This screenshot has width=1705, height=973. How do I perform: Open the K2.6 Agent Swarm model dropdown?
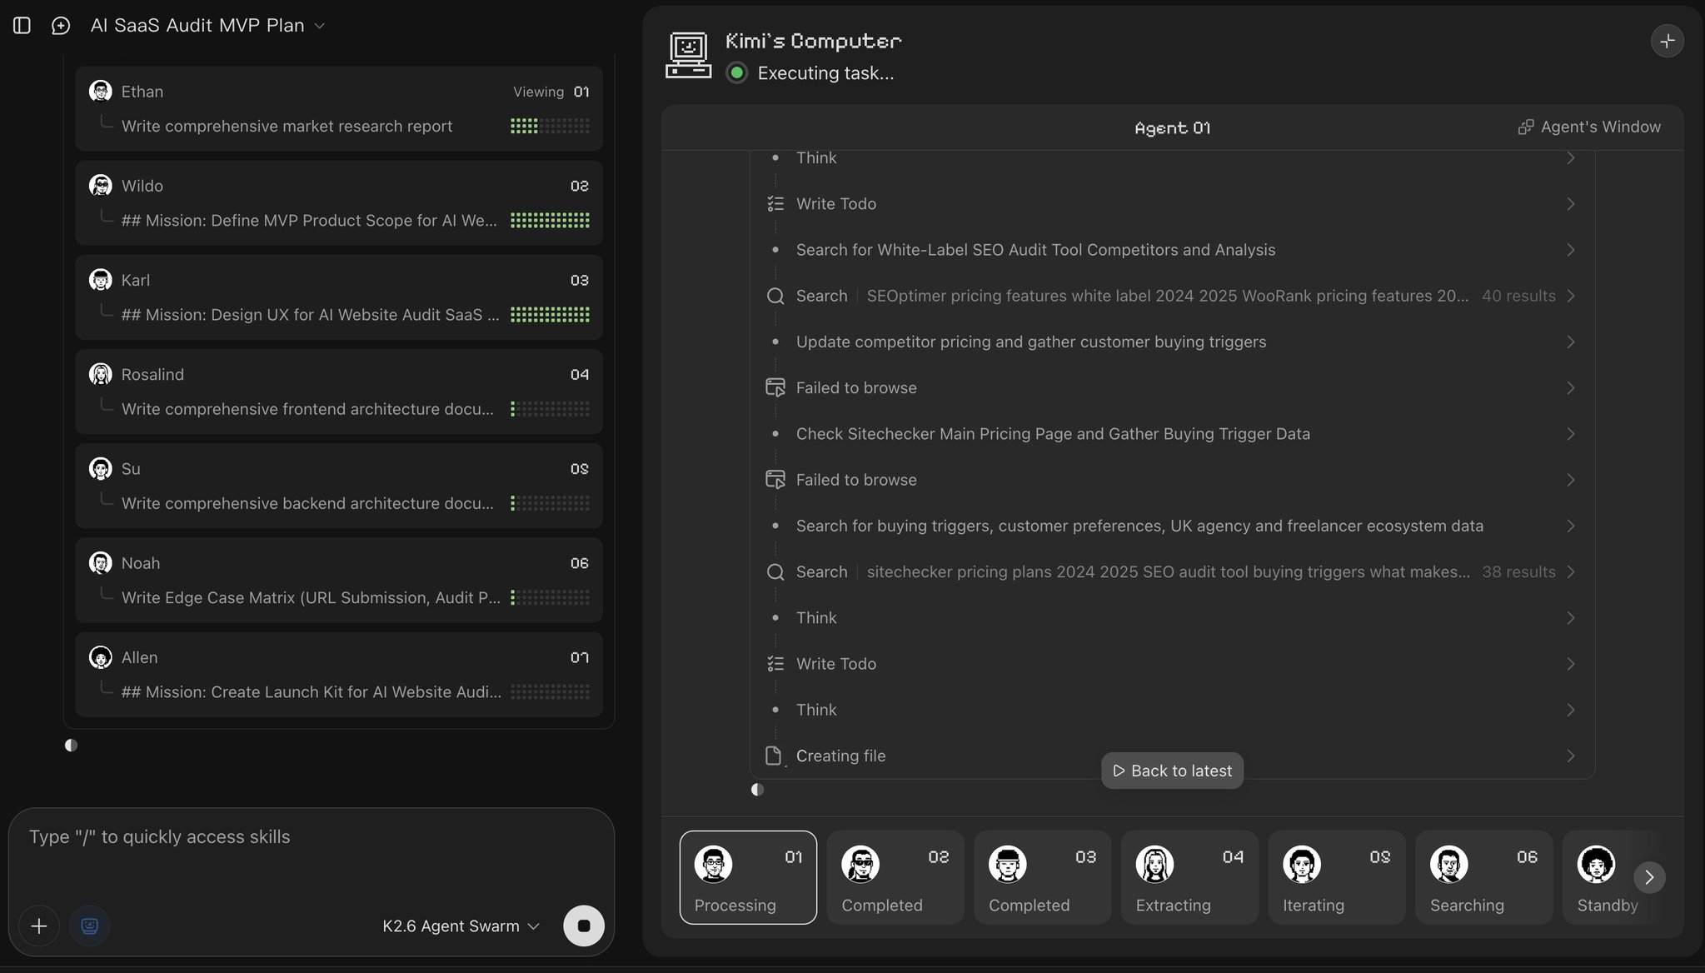[461, 926]
